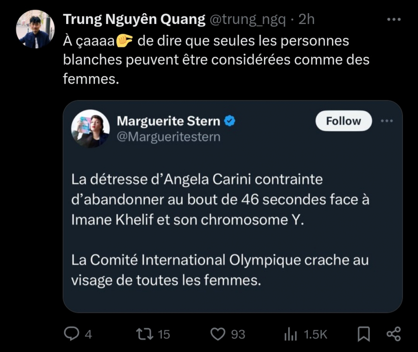The image size is (418, 352).
Task: Like the tweet with the heart icon
Action: coord(217,334)
